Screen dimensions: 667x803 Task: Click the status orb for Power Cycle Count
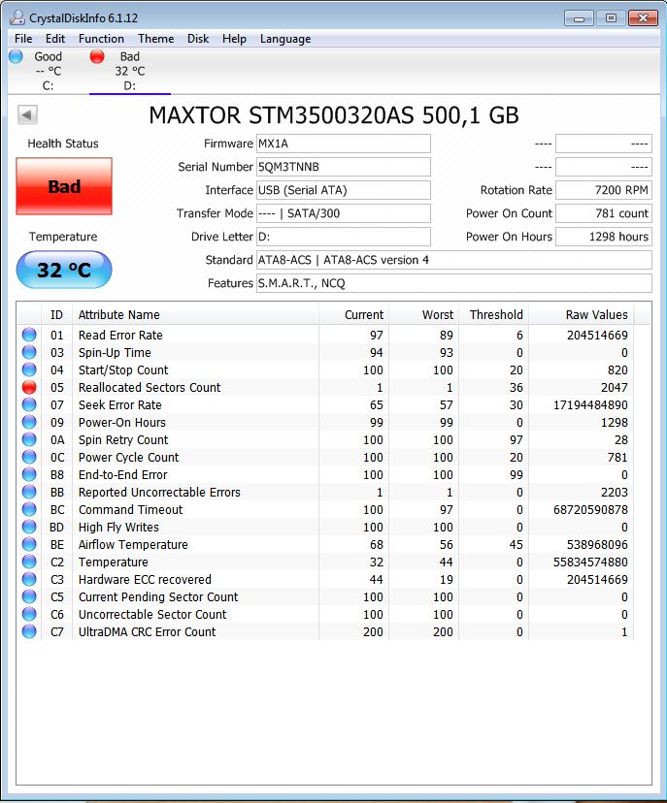tap(29, 457)
